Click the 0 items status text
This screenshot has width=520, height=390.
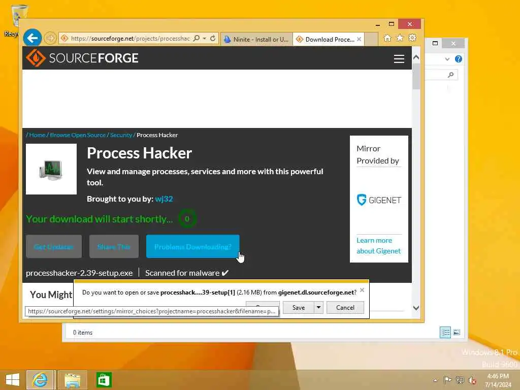click(83, 332)
